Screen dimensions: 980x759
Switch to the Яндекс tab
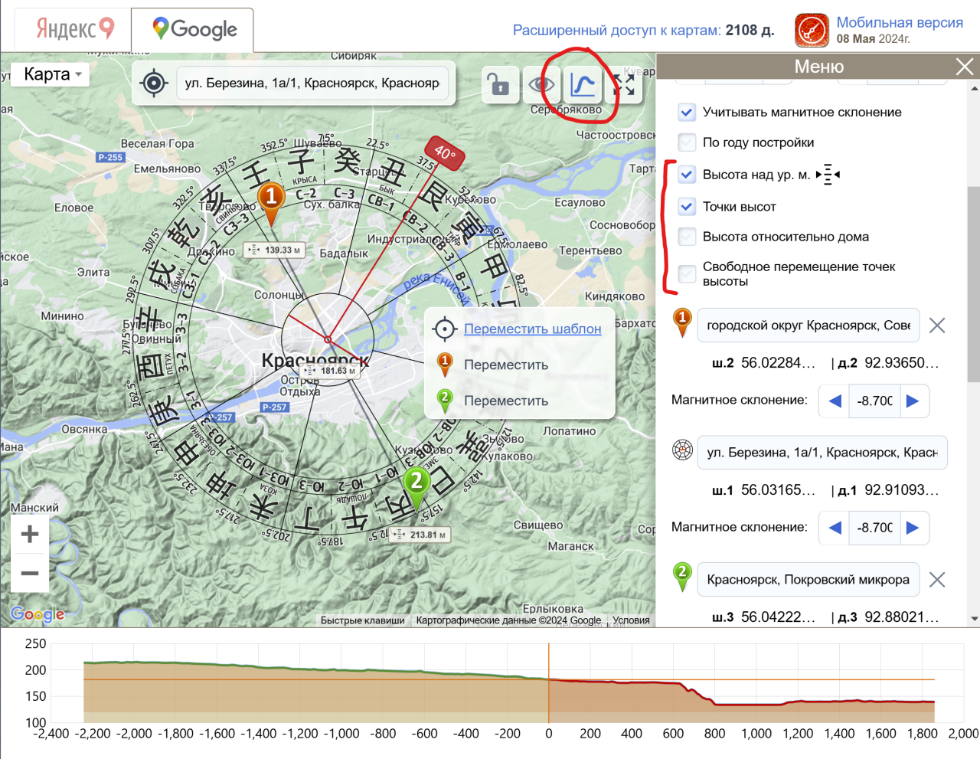pos(75,29)
